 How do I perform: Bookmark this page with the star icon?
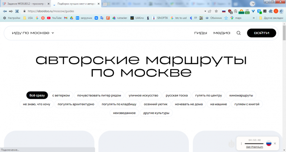(216, 11)
